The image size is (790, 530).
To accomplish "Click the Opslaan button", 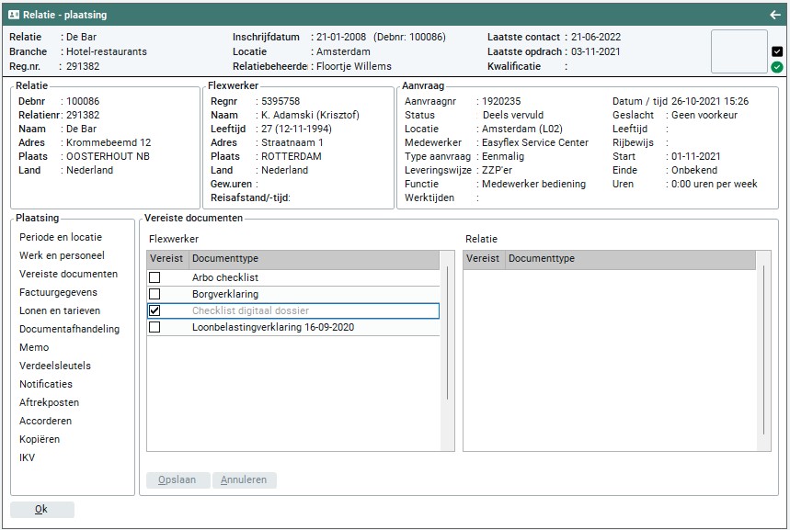I will 177,479.
